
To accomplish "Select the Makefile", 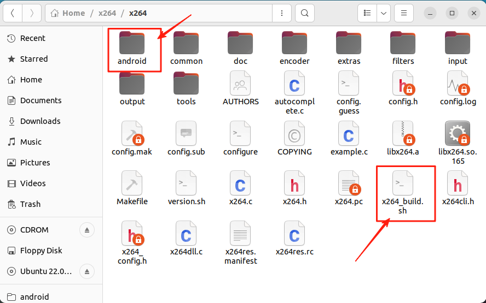I will [x=132, y=188].
